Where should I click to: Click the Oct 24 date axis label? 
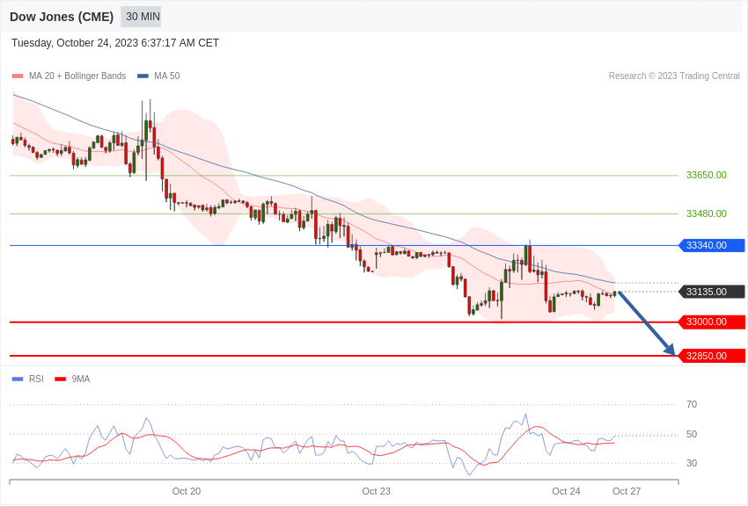566,491
